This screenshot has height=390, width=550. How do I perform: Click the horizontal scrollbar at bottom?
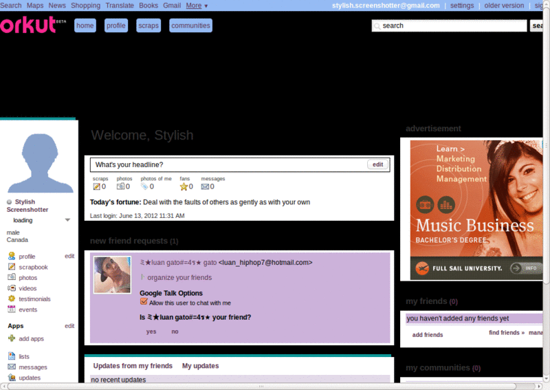click(261, 386)
